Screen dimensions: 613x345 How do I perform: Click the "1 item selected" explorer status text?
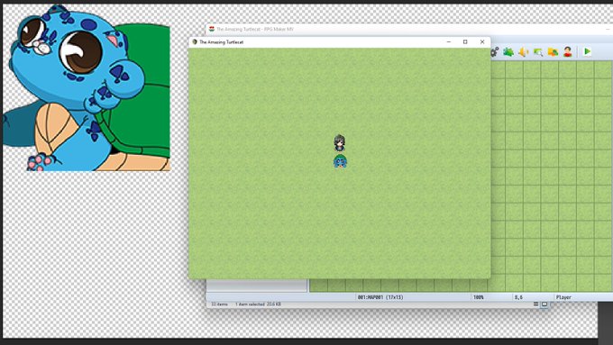click(x=258, y=304)
